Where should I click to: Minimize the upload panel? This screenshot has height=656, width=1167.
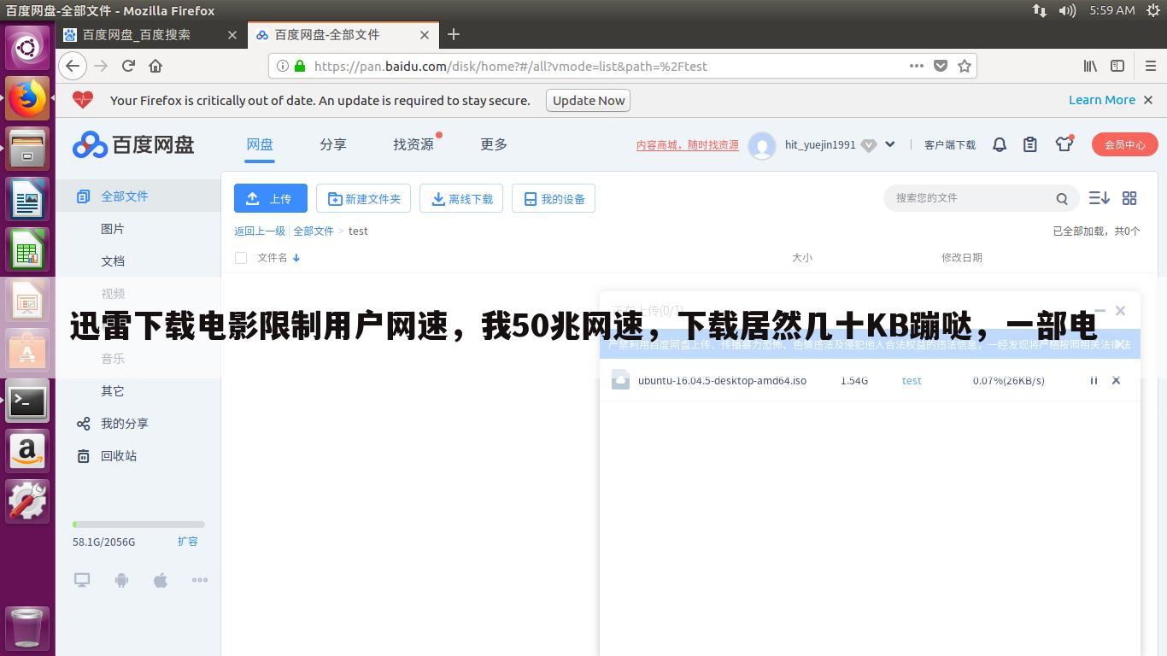(1100, 311)
